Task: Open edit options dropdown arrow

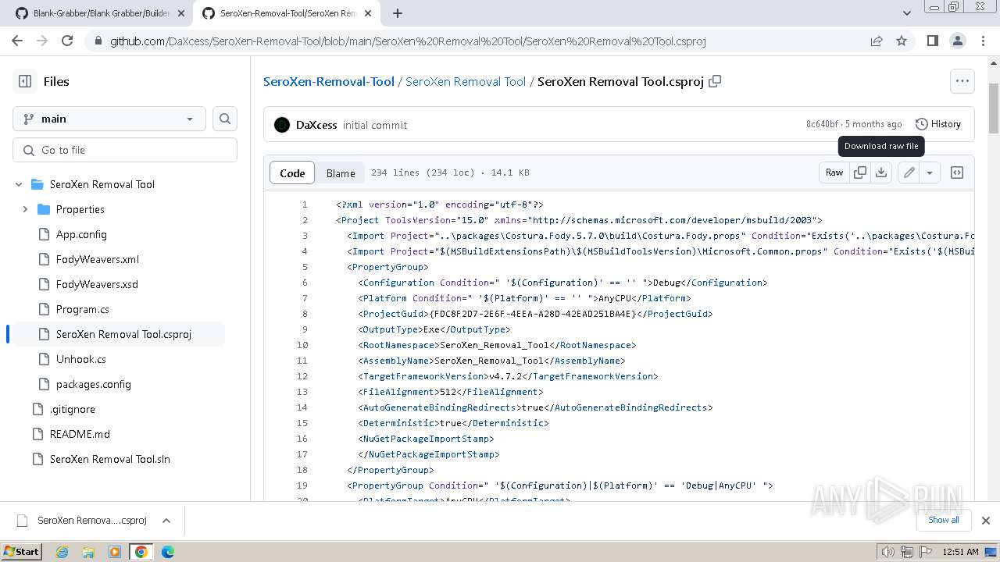Action: pyautogui.click(x=930, y=173)
